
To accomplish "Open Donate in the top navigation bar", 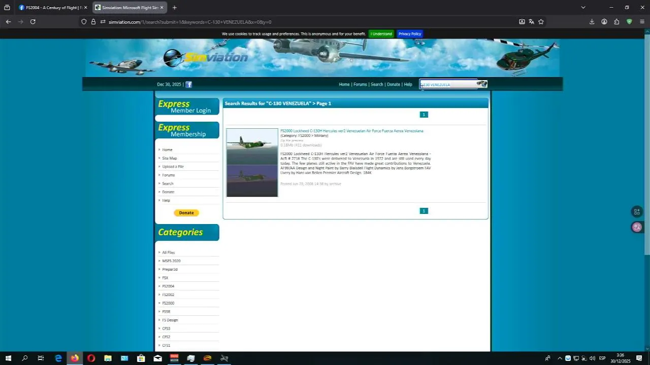I will tap(394, 85).
